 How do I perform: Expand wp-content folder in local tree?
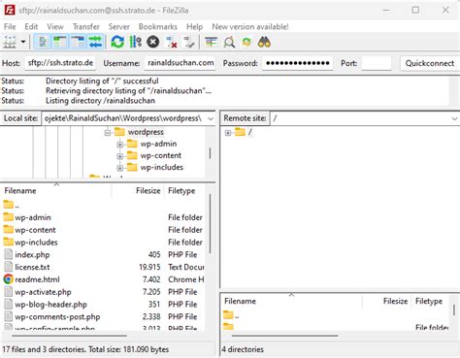pyautogui.click(x=120, y=156)
